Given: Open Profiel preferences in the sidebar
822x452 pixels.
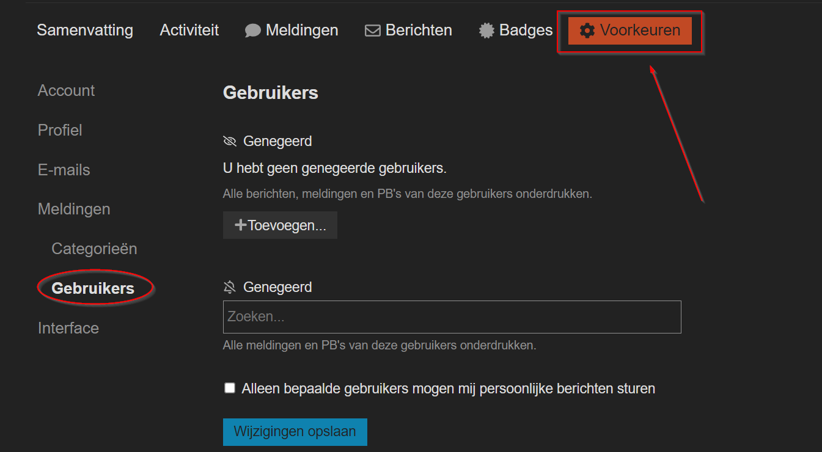Looking at the screenshot, I should 60,130.
